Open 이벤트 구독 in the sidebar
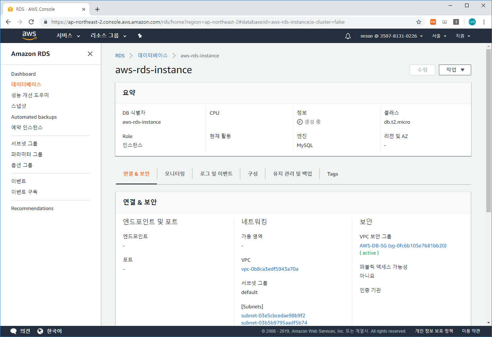The height and width of the screenshot is (337, 492). tap(24, 192)
